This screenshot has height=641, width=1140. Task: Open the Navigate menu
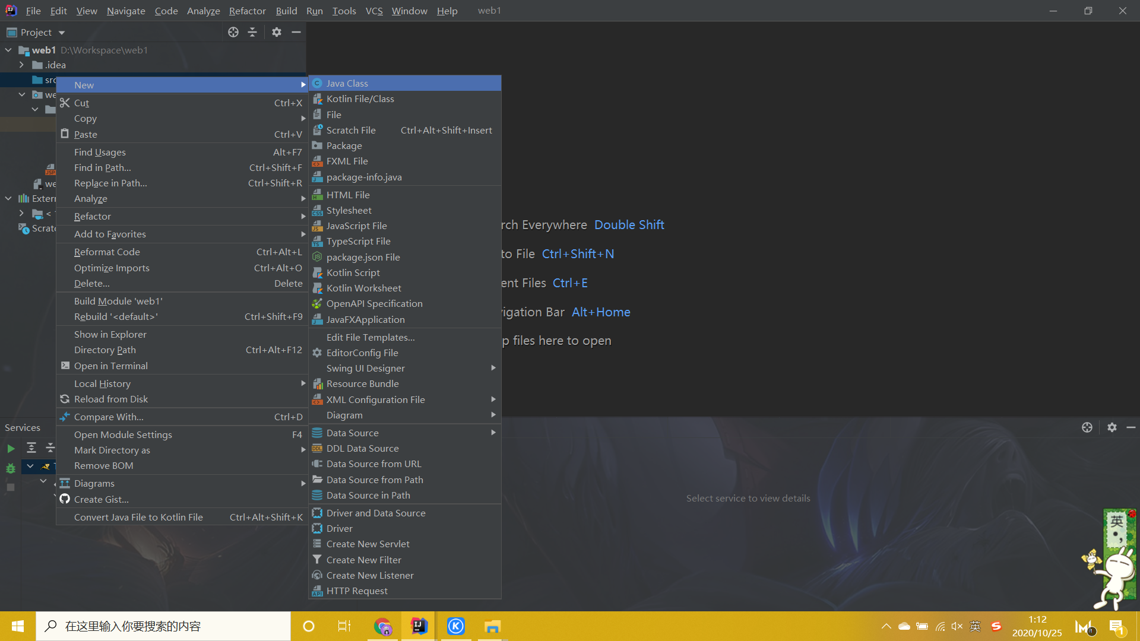tap(126, 11)
